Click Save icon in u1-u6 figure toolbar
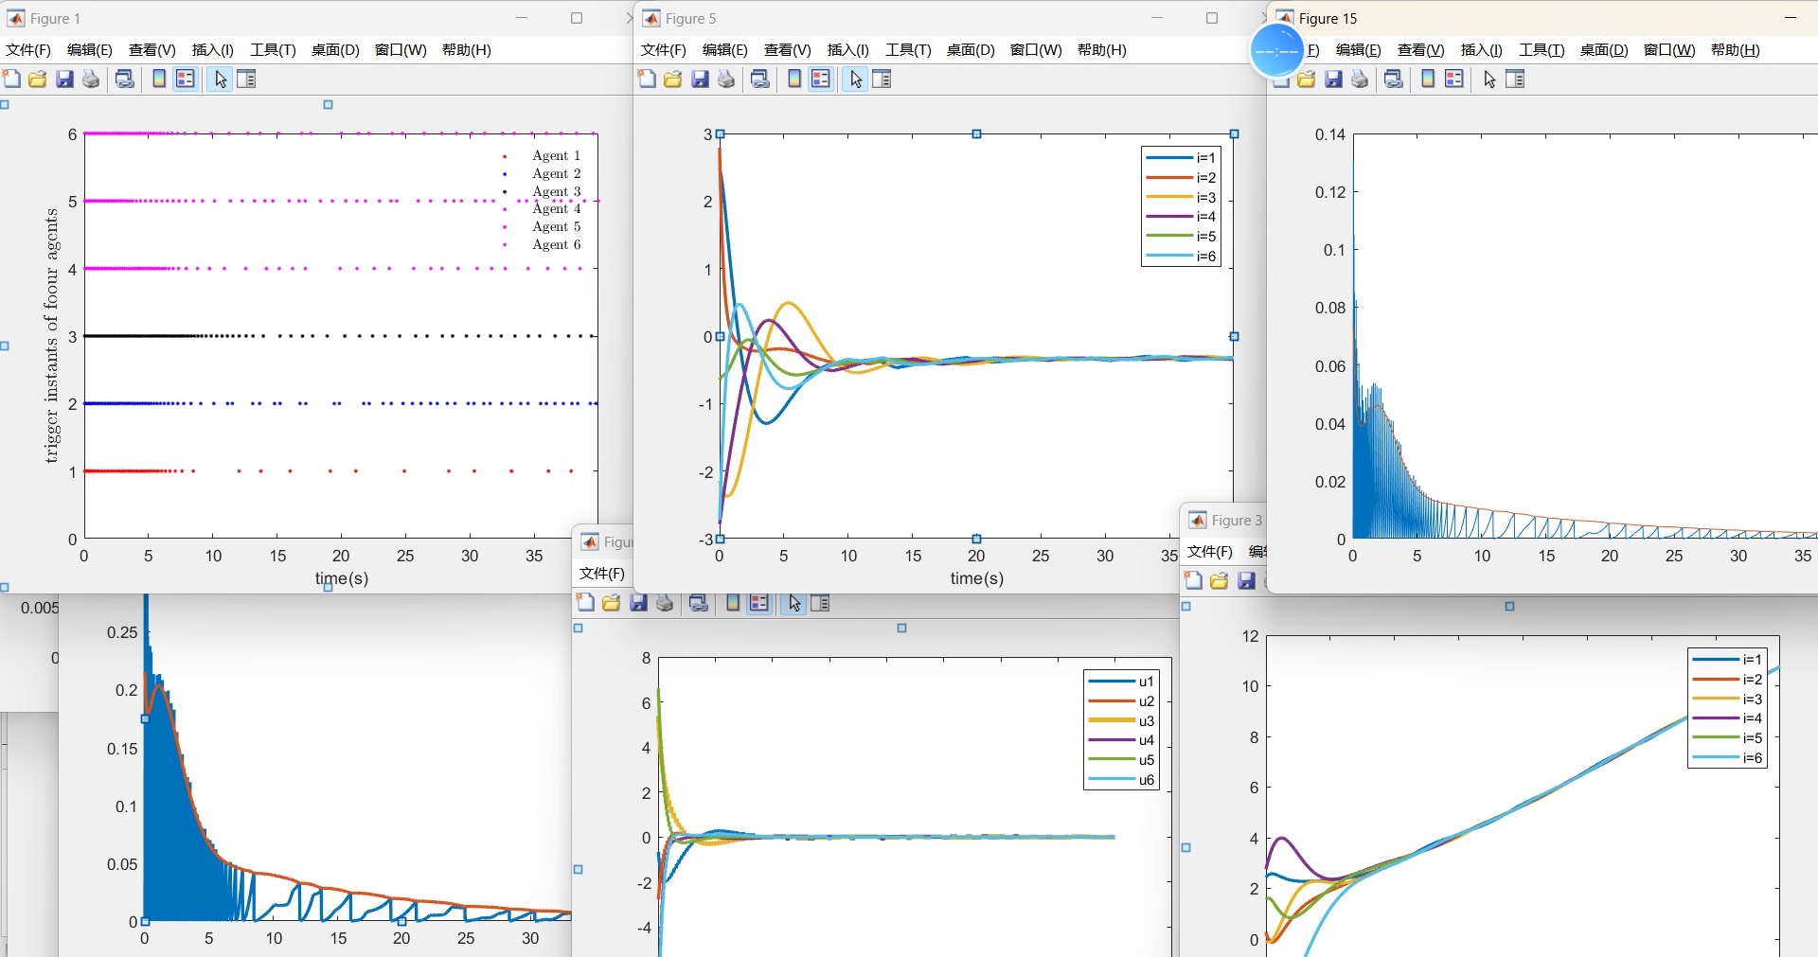 click(638, 602)
